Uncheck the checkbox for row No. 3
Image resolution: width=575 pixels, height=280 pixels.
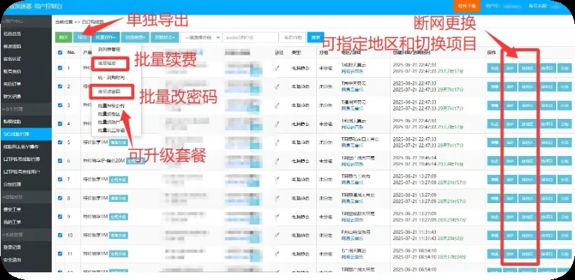click(x=60, y=105)
